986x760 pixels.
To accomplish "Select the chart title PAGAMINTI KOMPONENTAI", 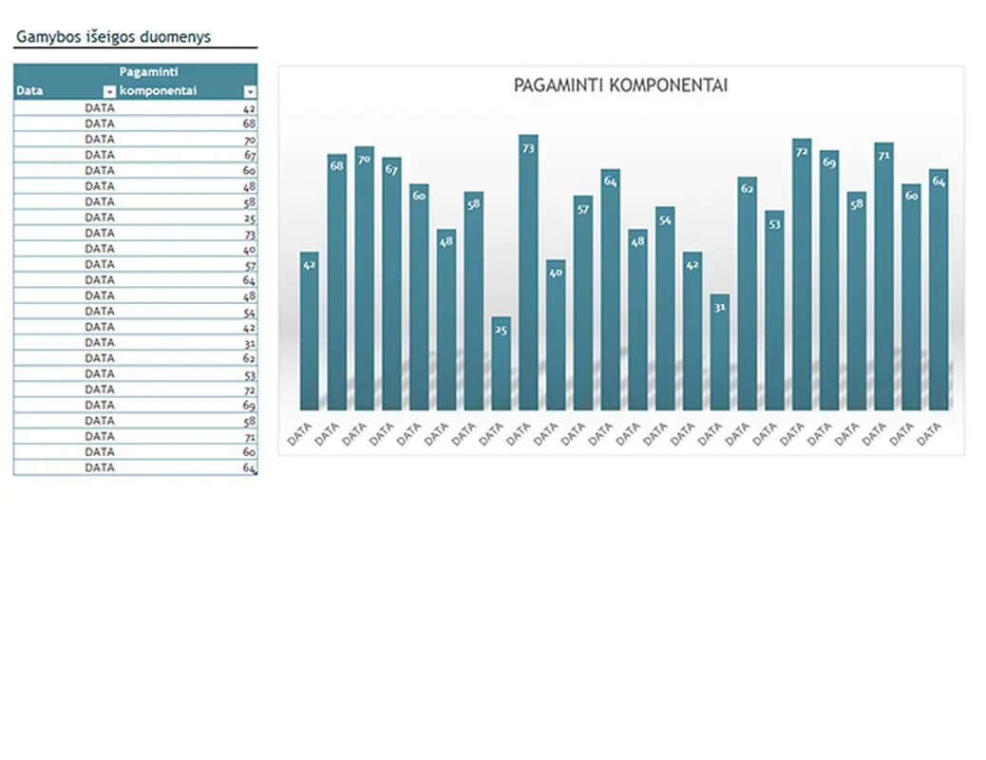I will (x=620, y=85).
